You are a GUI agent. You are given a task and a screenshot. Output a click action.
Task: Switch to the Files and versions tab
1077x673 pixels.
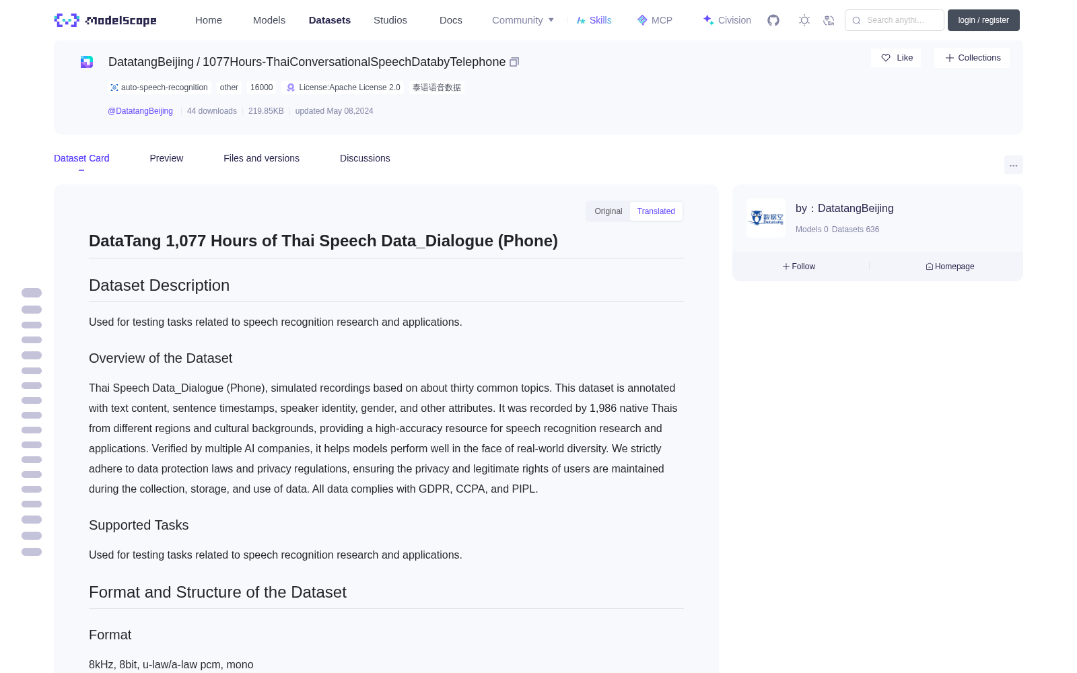[261, 158]
